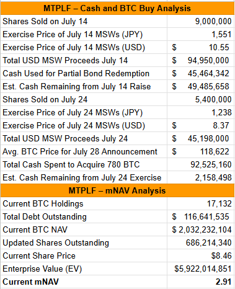Select the 'MTPLF – mNAV Analysis' header

tap(117, 190)
